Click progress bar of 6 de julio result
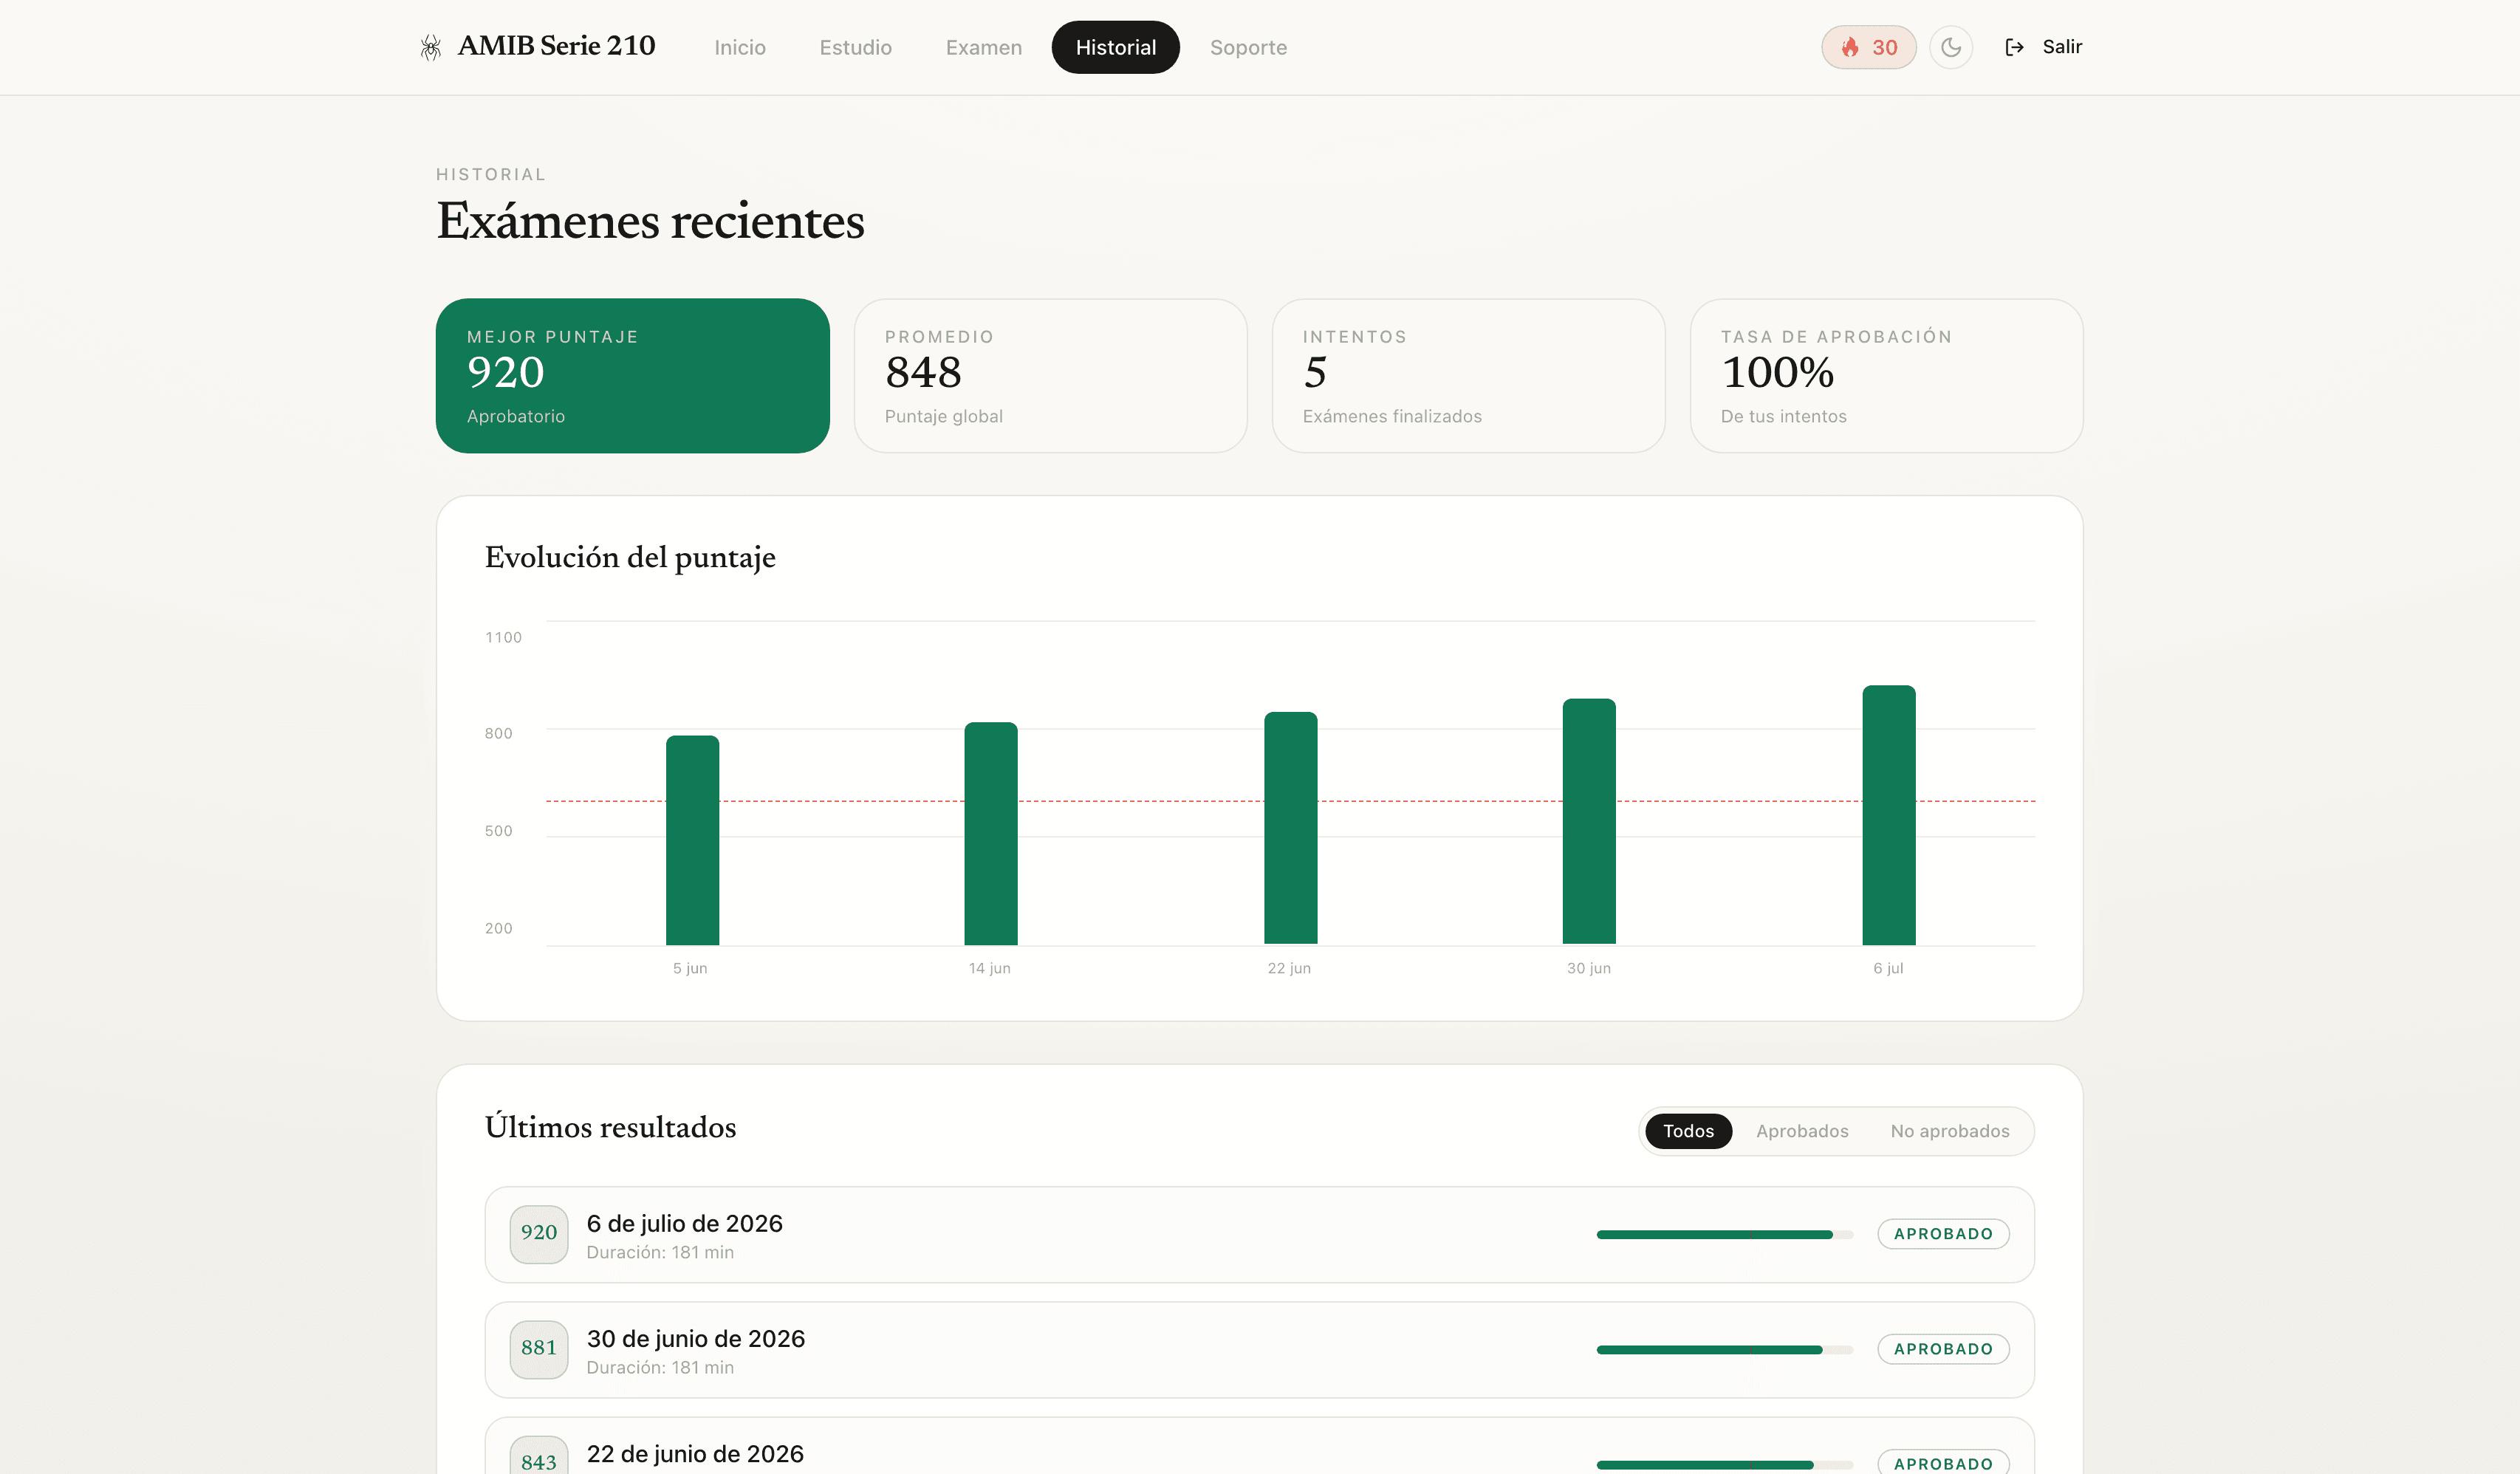The height and width of the screenshot is (1474, 2520). 1724,1234
